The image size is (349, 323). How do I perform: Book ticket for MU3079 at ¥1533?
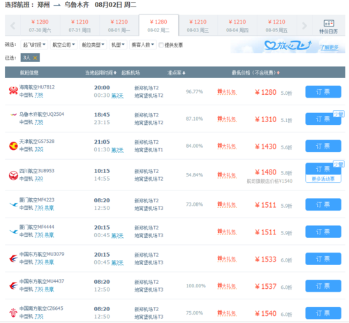pos(323,259)
